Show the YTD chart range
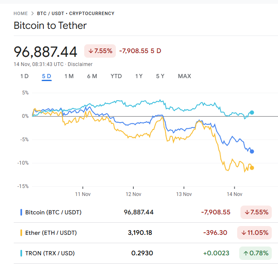The width and height of the screenshot is (278, 267). [x=116, y=76]
